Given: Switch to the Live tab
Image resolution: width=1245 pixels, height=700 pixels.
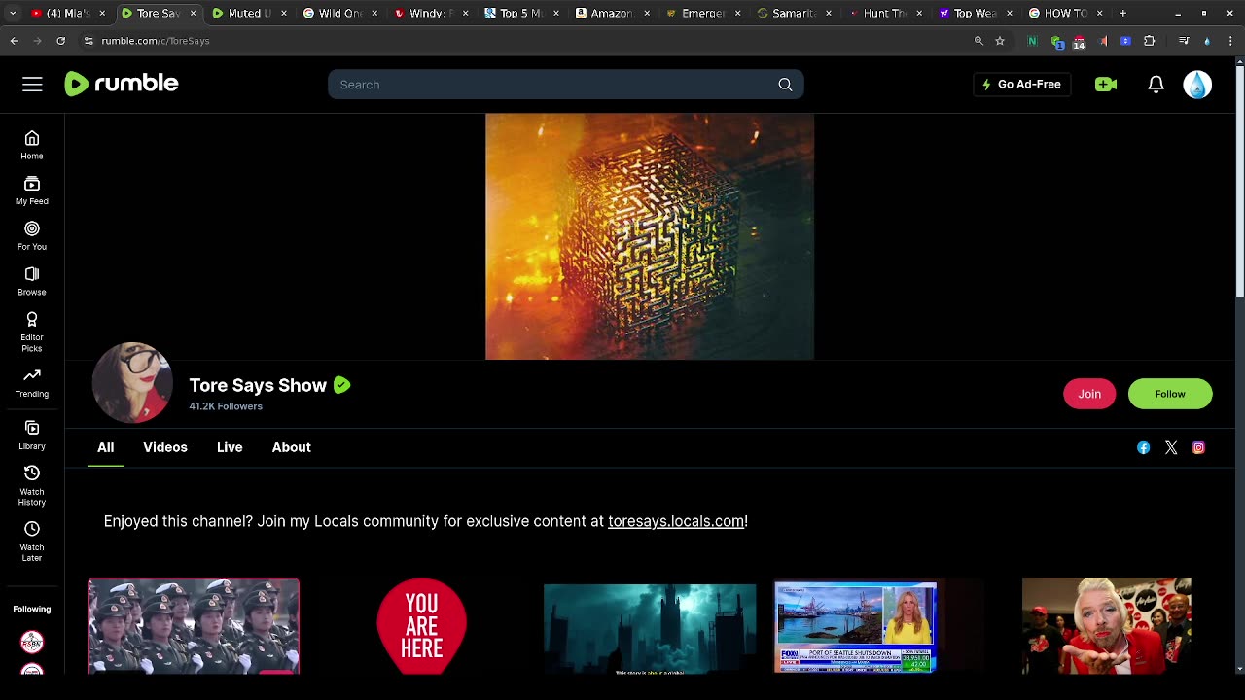Looking at the screenshot, I should [x=230, y=447].
